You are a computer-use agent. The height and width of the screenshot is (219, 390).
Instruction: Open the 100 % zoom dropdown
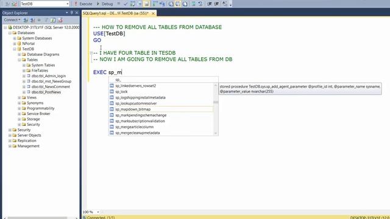click(98, 212)
